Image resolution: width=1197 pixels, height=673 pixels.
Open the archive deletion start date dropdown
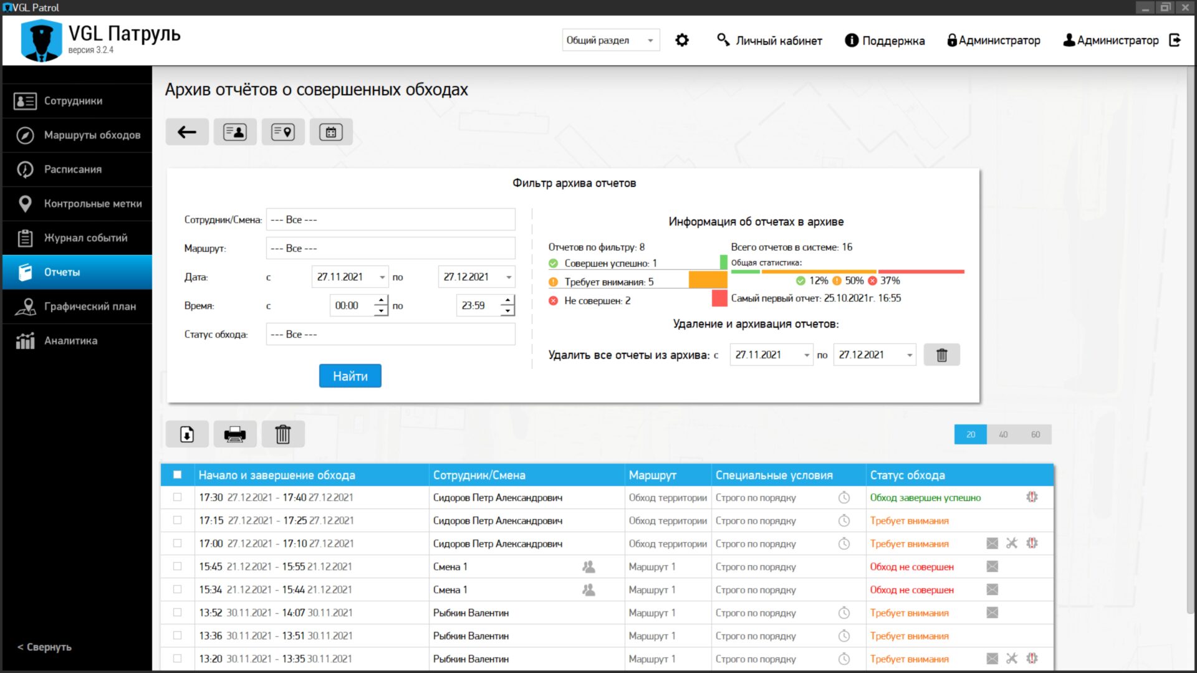771,355
